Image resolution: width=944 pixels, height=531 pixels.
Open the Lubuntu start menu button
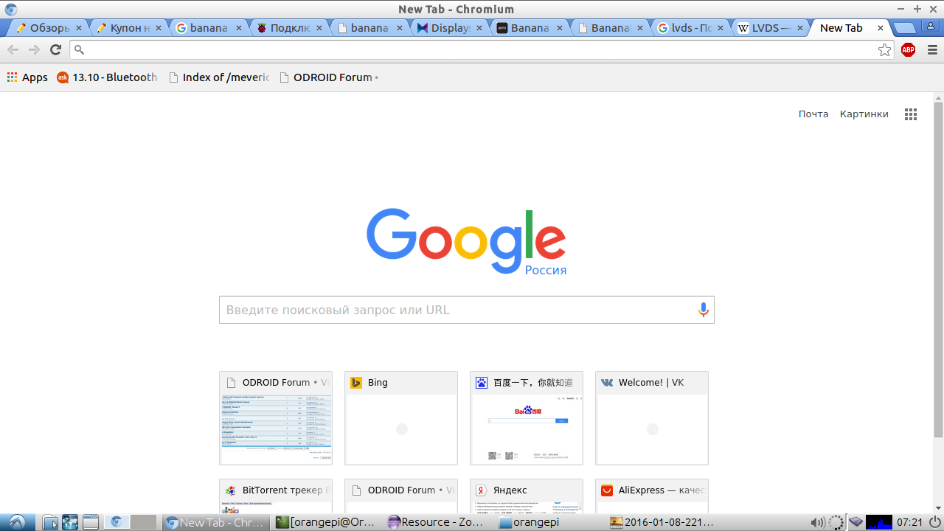point(16,522)
